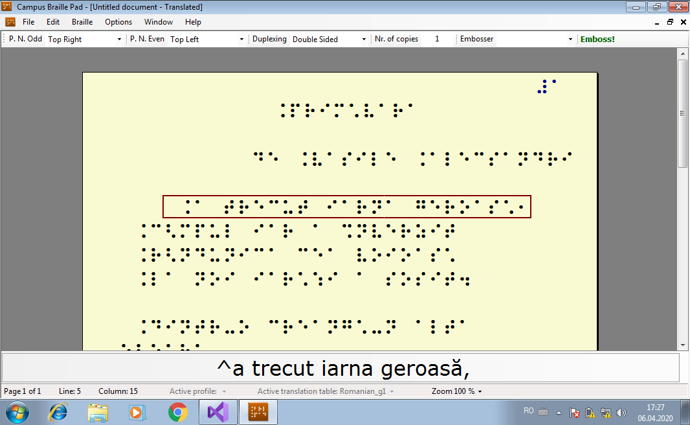Launch Windows Media Player from taskbar
The height and width of the screenshot is (425, 690).
pyautogui.click(x=137, y=411)
